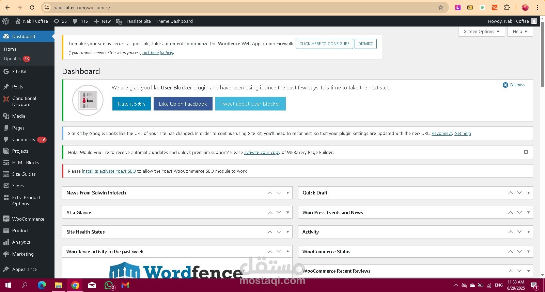
Task: Open the Translate Site icon
Action: (x=119, y=21)
